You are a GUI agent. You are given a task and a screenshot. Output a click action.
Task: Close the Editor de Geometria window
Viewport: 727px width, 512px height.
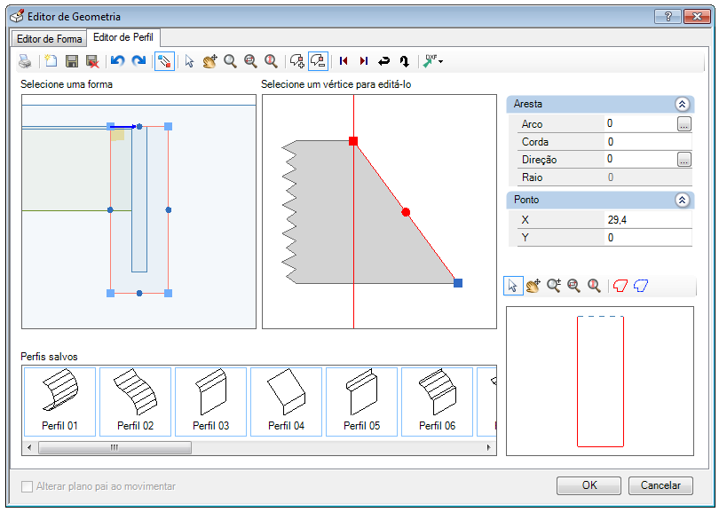point(697,17)
